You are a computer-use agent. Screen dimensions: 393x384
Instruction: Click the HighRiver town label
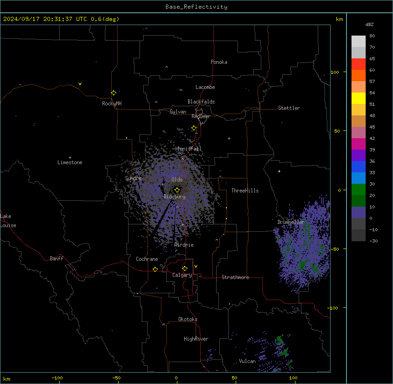(x=196, y=339)
